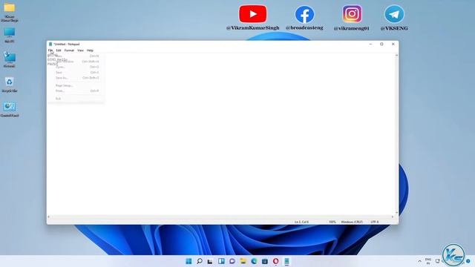Screen dimensions: 475x267
Task: Open taskbar Search magnifier
Action: (200, 261)
